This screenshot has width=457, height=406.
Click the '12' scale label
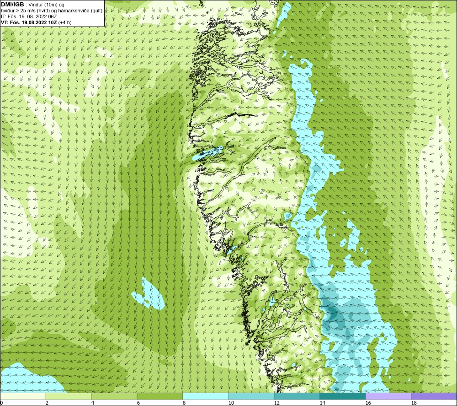276,403
